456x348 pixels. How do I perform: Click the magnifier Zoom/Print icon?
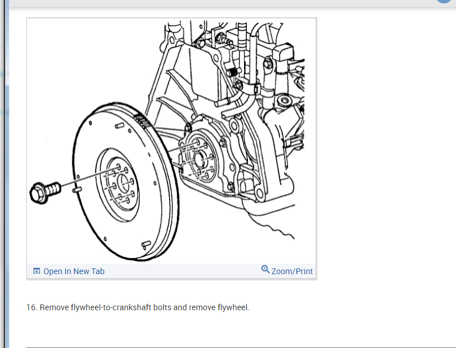[x=265, y=269]
